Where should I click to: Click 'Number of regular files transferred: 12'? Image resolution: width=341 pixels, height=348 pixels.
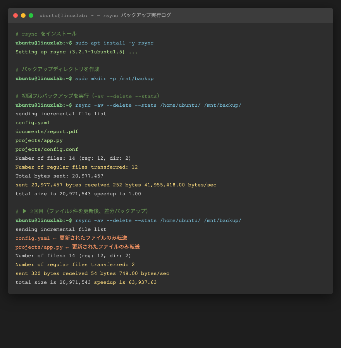click(76, 167)
